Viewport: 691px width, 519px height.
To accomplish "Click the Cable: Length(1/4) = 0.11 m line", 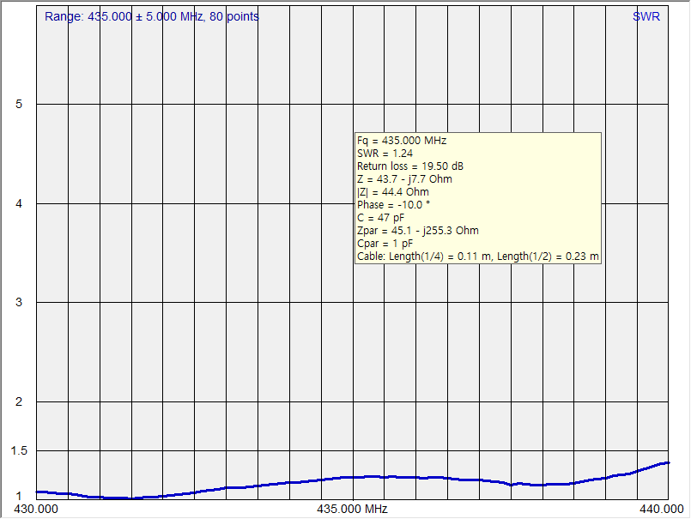I will [477, 256].
